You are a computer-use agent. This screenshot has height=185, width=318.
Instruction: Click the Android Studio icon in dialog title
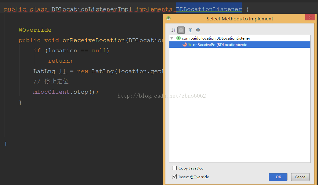point(168,19)
